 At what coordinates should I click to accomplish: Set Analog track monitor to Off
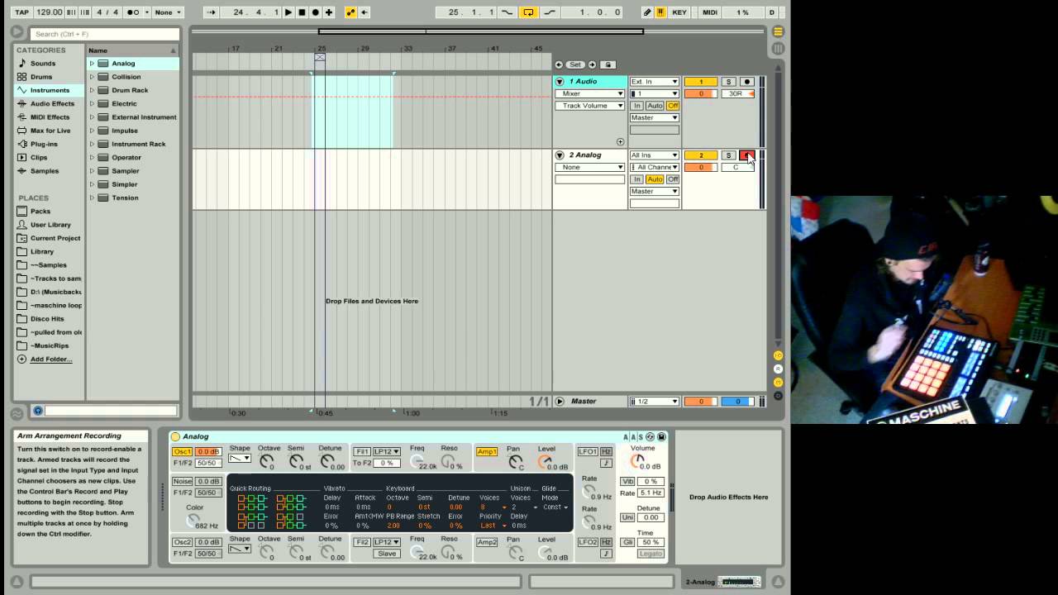tap(673, 179)
